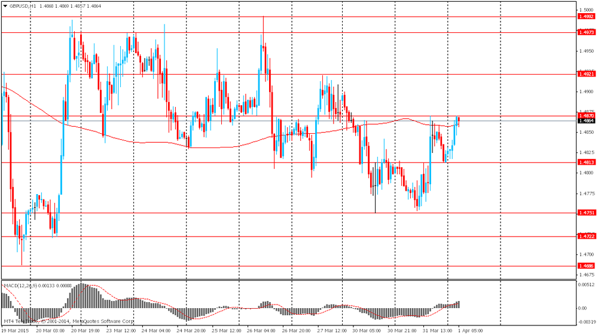The image size is (598, 335).
Task: Click the 1.4775 price axis value
Action: (587, 193)
